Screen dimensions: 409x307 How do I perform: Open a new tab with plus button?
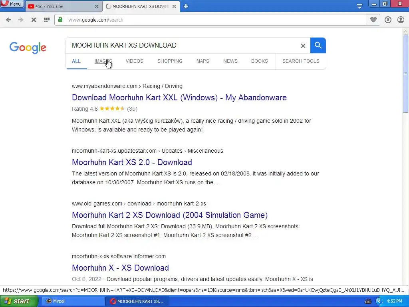(x=186, y=6)
